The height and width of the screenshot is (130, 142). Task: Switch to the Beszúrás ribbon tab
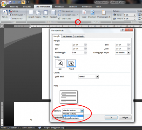click(x=27, y=7)
